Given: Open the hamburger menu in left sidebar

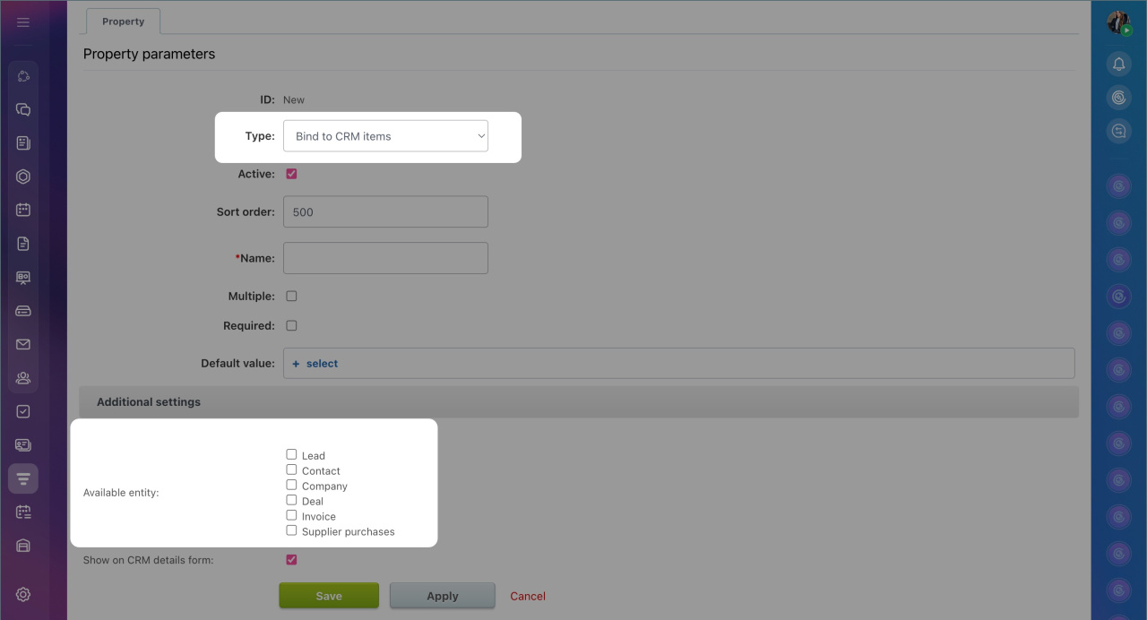Looking at the screenshot, I should 23,22.
